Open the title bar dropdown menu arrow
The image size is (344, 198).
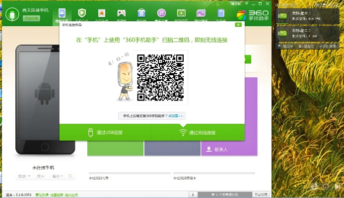coord(247,3)
